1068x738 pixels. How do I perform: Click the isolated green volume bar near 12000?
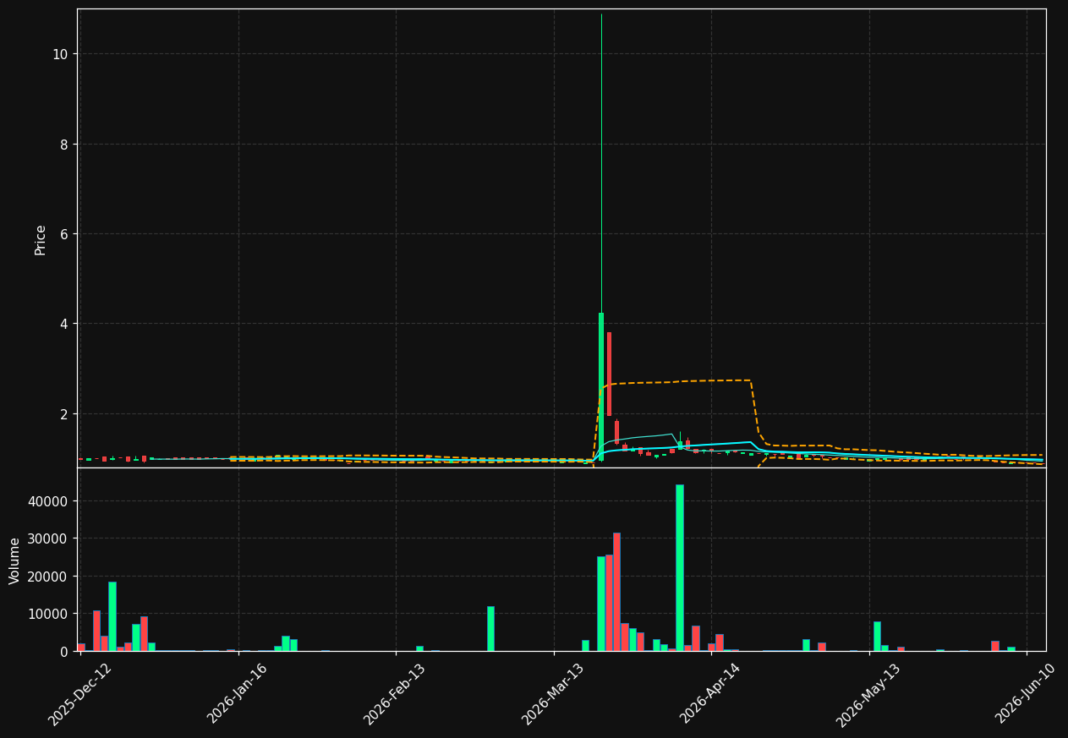pos(490,628)
